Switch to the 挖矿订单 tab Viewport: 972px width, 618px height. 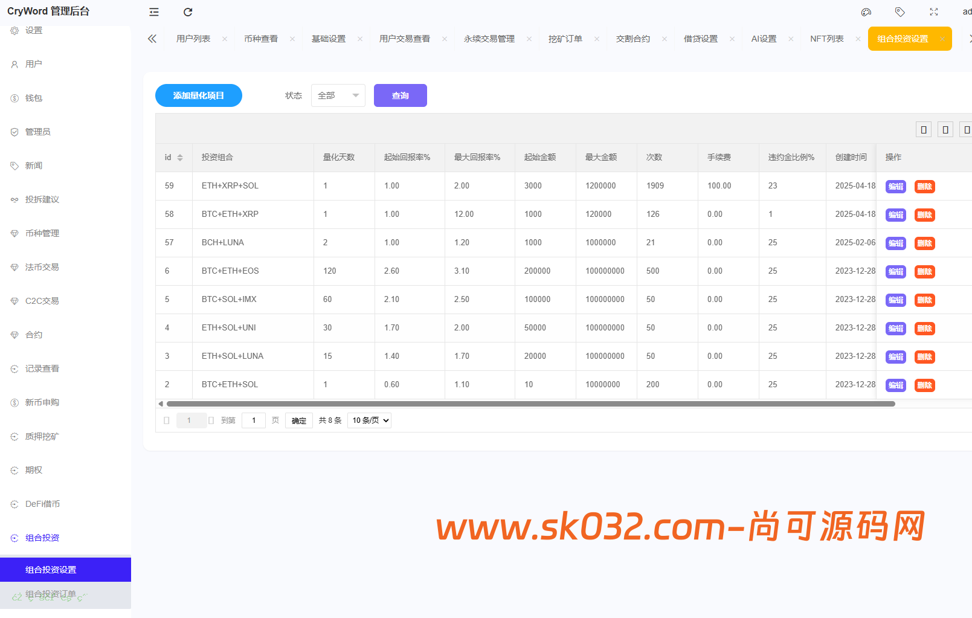[565, 39]
